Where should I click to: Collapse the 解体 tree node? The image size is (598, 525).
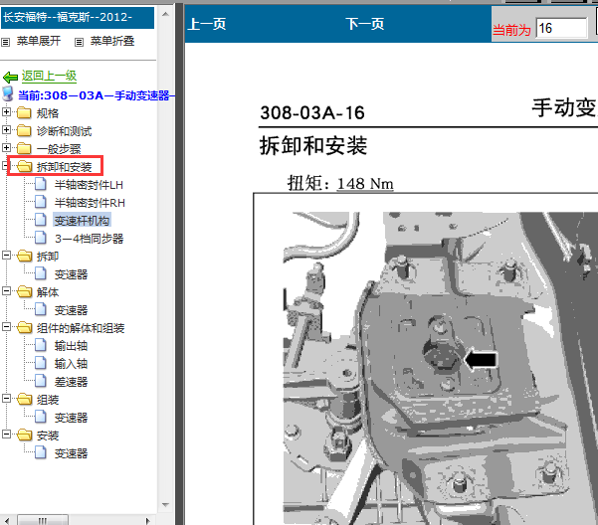pyautogui.click(x=7, y=291)
